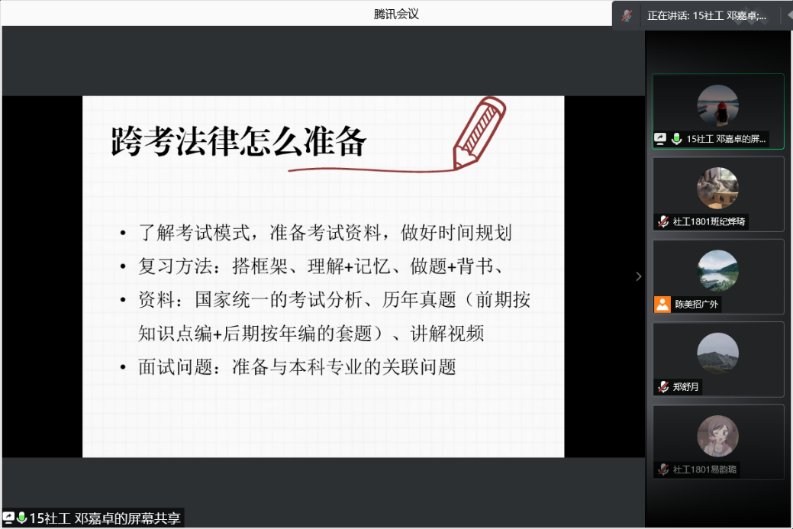
Task: Select 郑舒月's mountain avatar
Action: coord(717,353)
